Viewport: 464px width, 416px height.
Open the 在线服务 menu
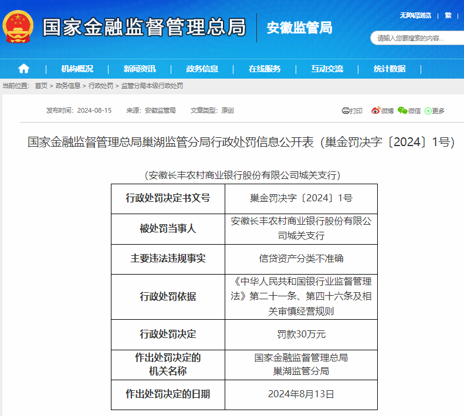[265, 69]
